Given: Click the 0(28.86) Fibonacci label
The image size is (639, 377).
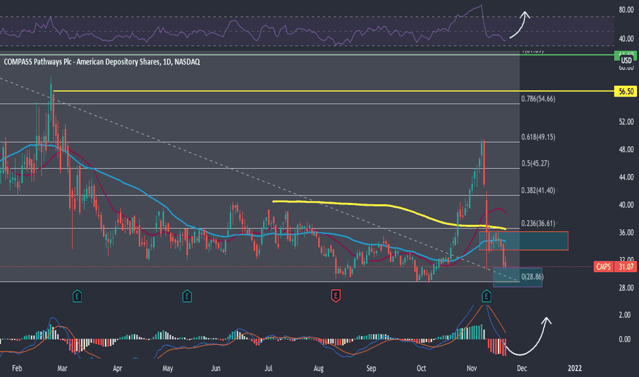Looking at the screenshot, I should click(x=532, y=277).
